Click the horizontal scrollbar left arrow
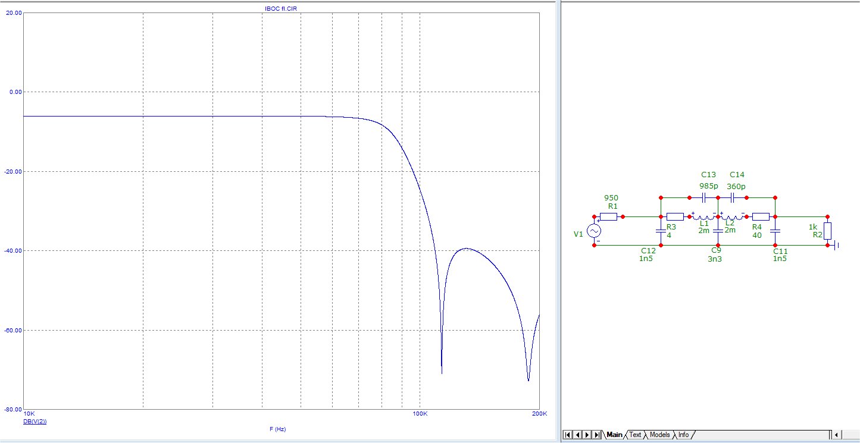860x443 pixels. coord(837,435)
